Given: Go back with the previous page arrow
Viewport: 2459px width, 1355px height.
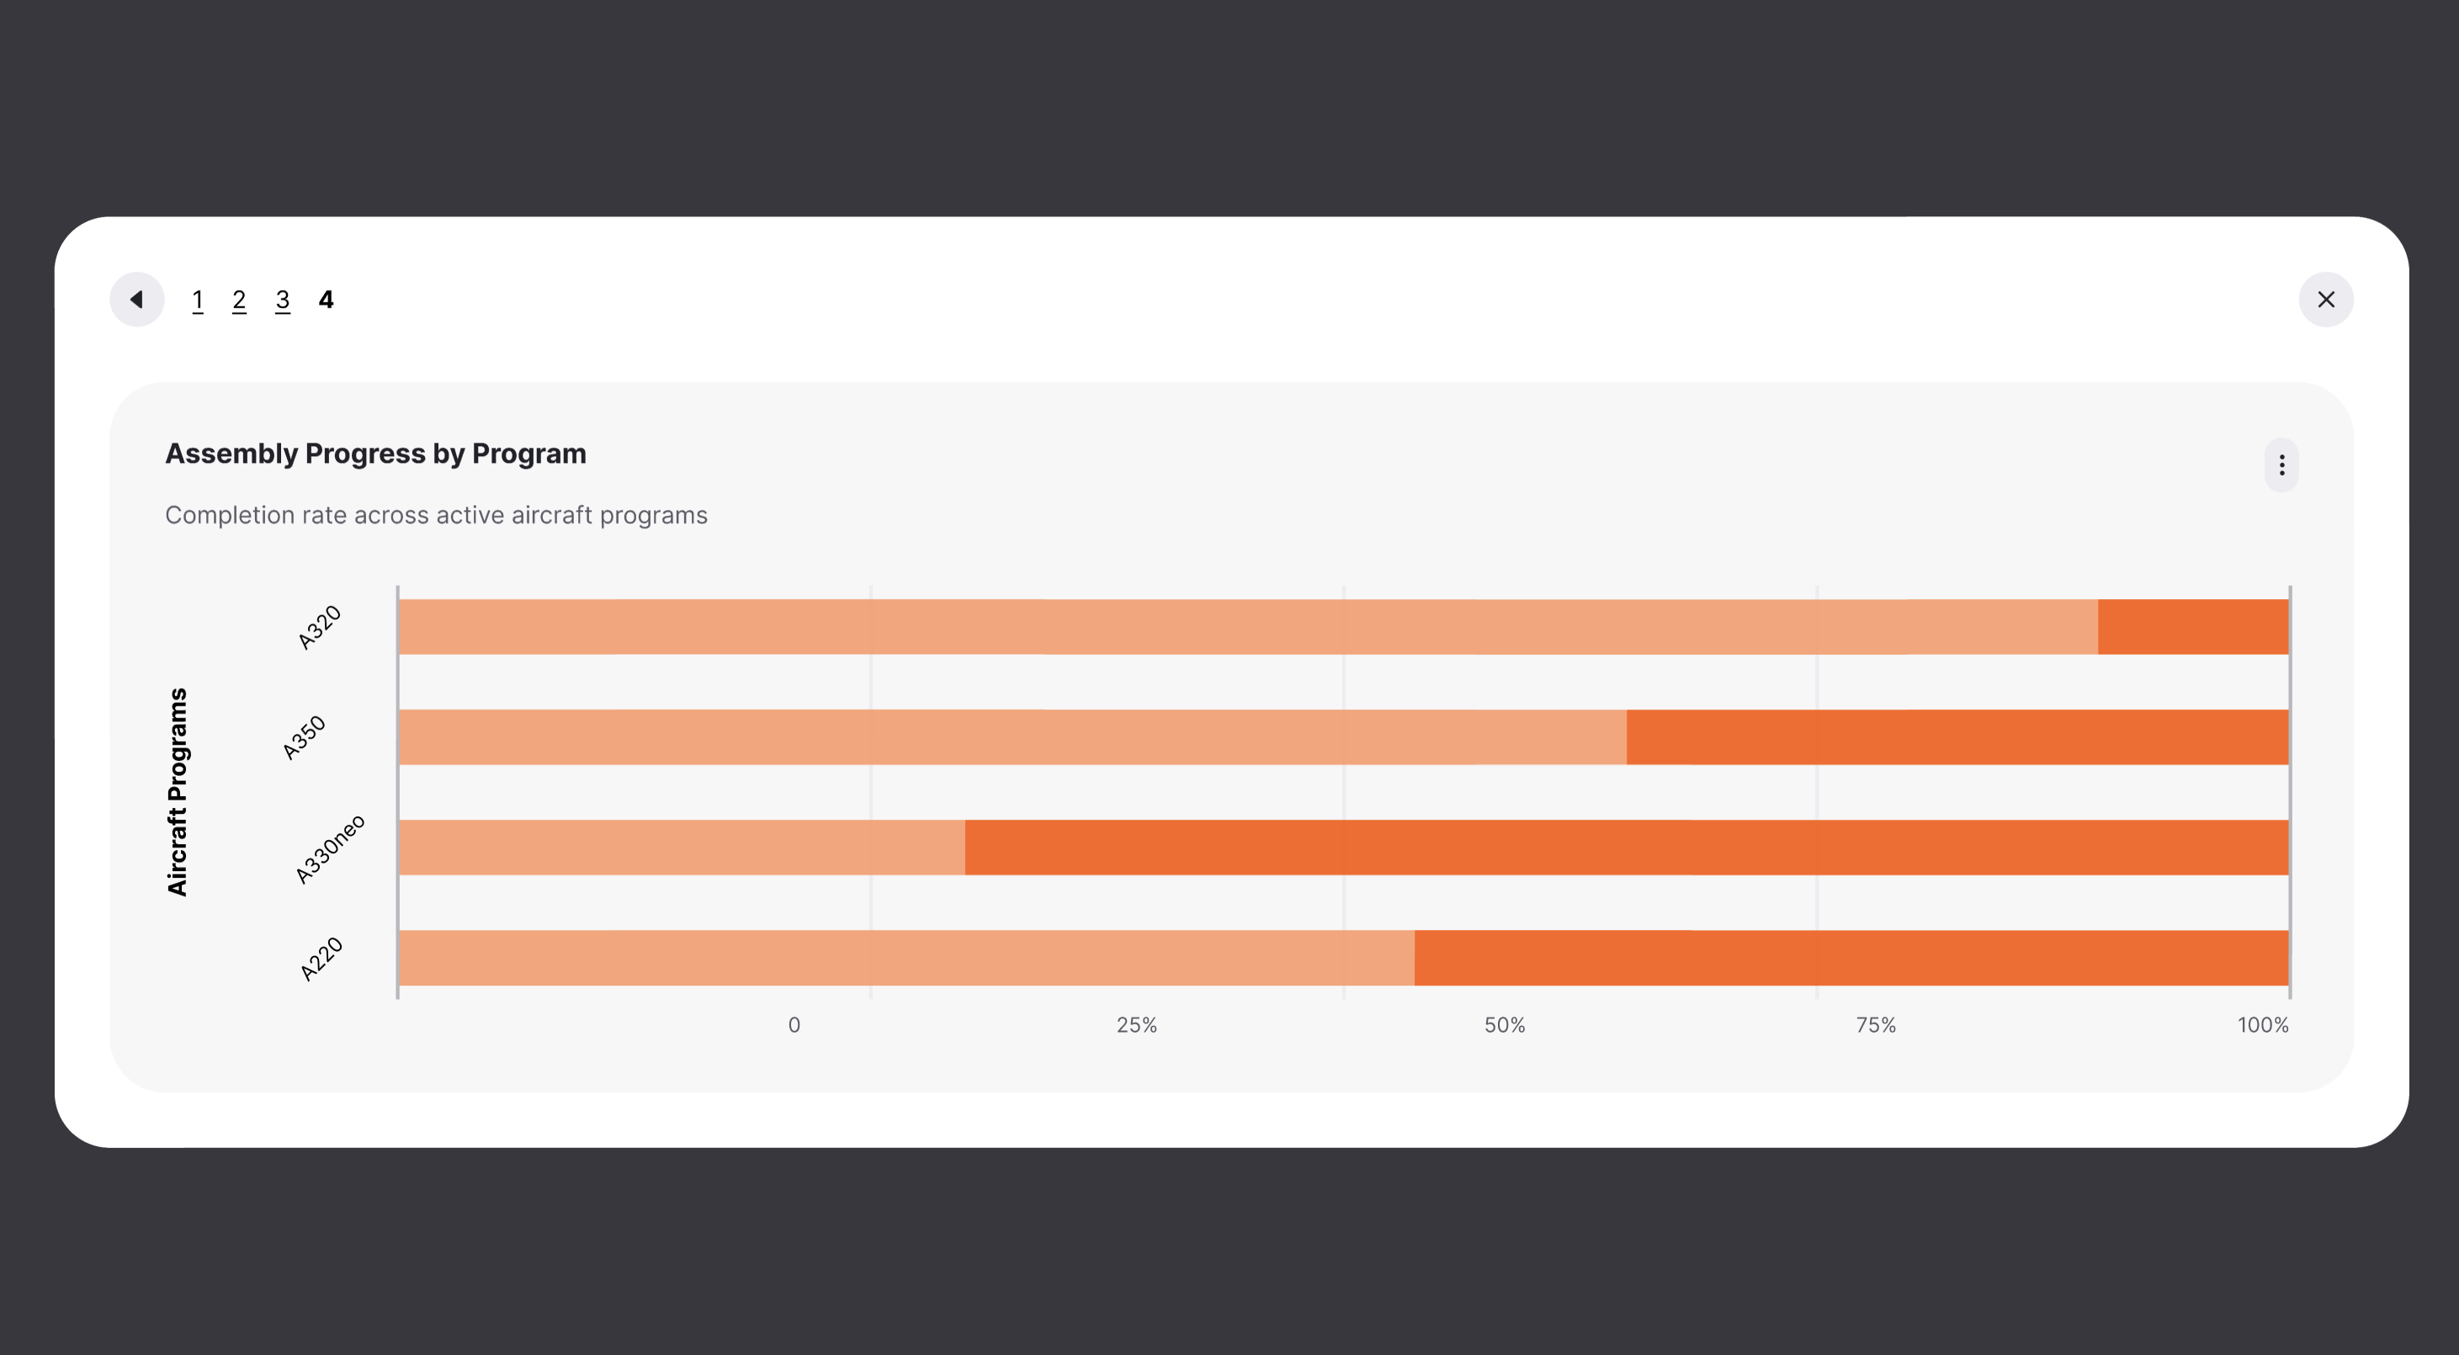Looking at the screenshot, I should (x=136, y=300).
